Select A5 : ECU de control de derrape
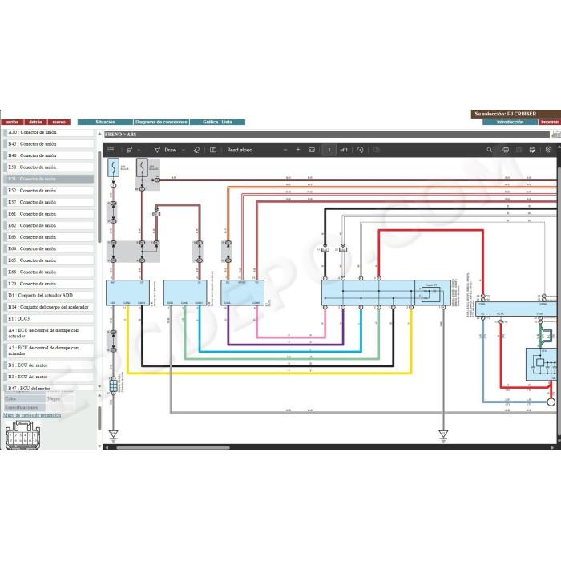561x561 pixels. 50,351
